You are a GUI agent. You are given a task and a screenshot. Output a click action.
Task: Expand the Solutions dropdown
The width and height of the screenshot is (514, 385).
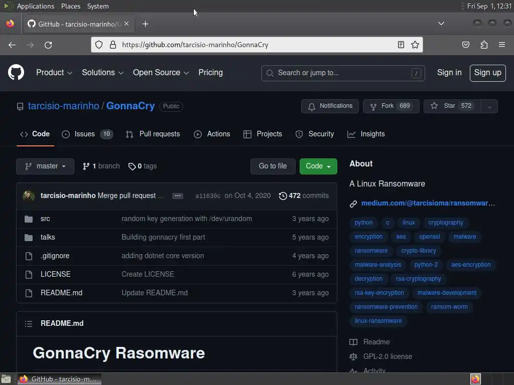pyautogui.click(x=102, y=72)
